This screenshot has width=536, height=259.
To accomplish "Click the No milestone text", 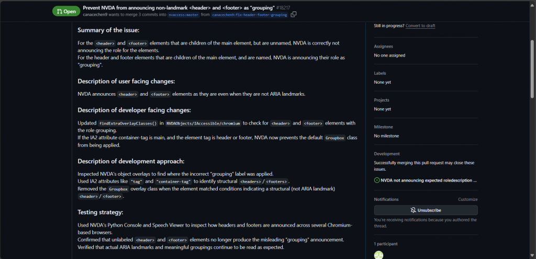I will [386, 136].
